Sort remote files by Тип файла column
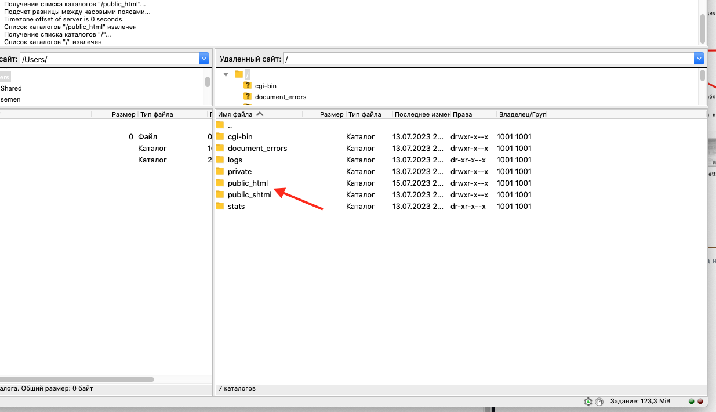 369,114
